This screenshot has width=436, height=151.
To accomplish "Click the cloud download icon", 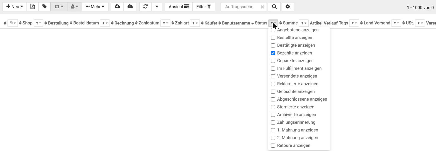I will 117,7.
